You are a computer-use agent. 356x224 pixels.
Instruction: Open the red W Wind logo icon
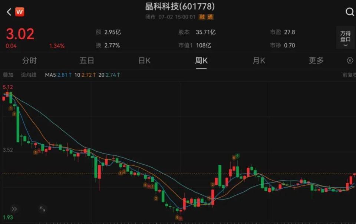click(20, 11)
